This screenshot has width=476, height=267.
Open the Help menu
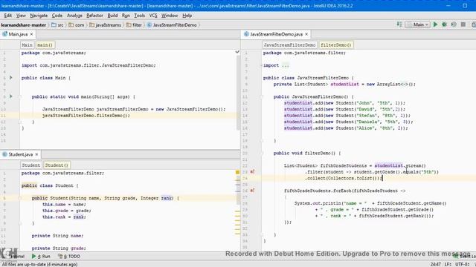[187, 16]
